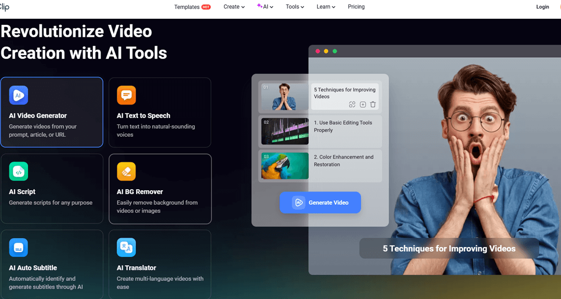
Task: Click the link icon in scene 01 row
Action: [352, 104]
